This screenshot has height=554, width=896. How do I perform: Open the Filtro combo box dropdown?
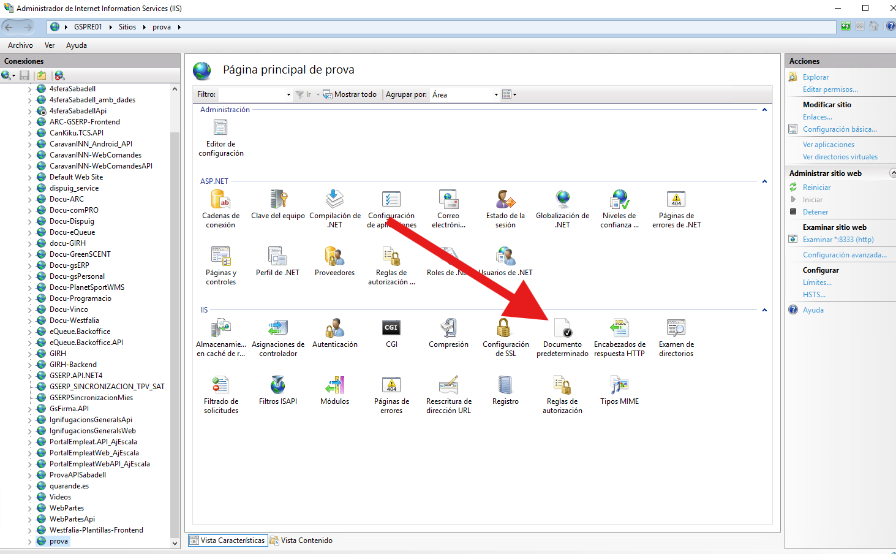(288, 94)
